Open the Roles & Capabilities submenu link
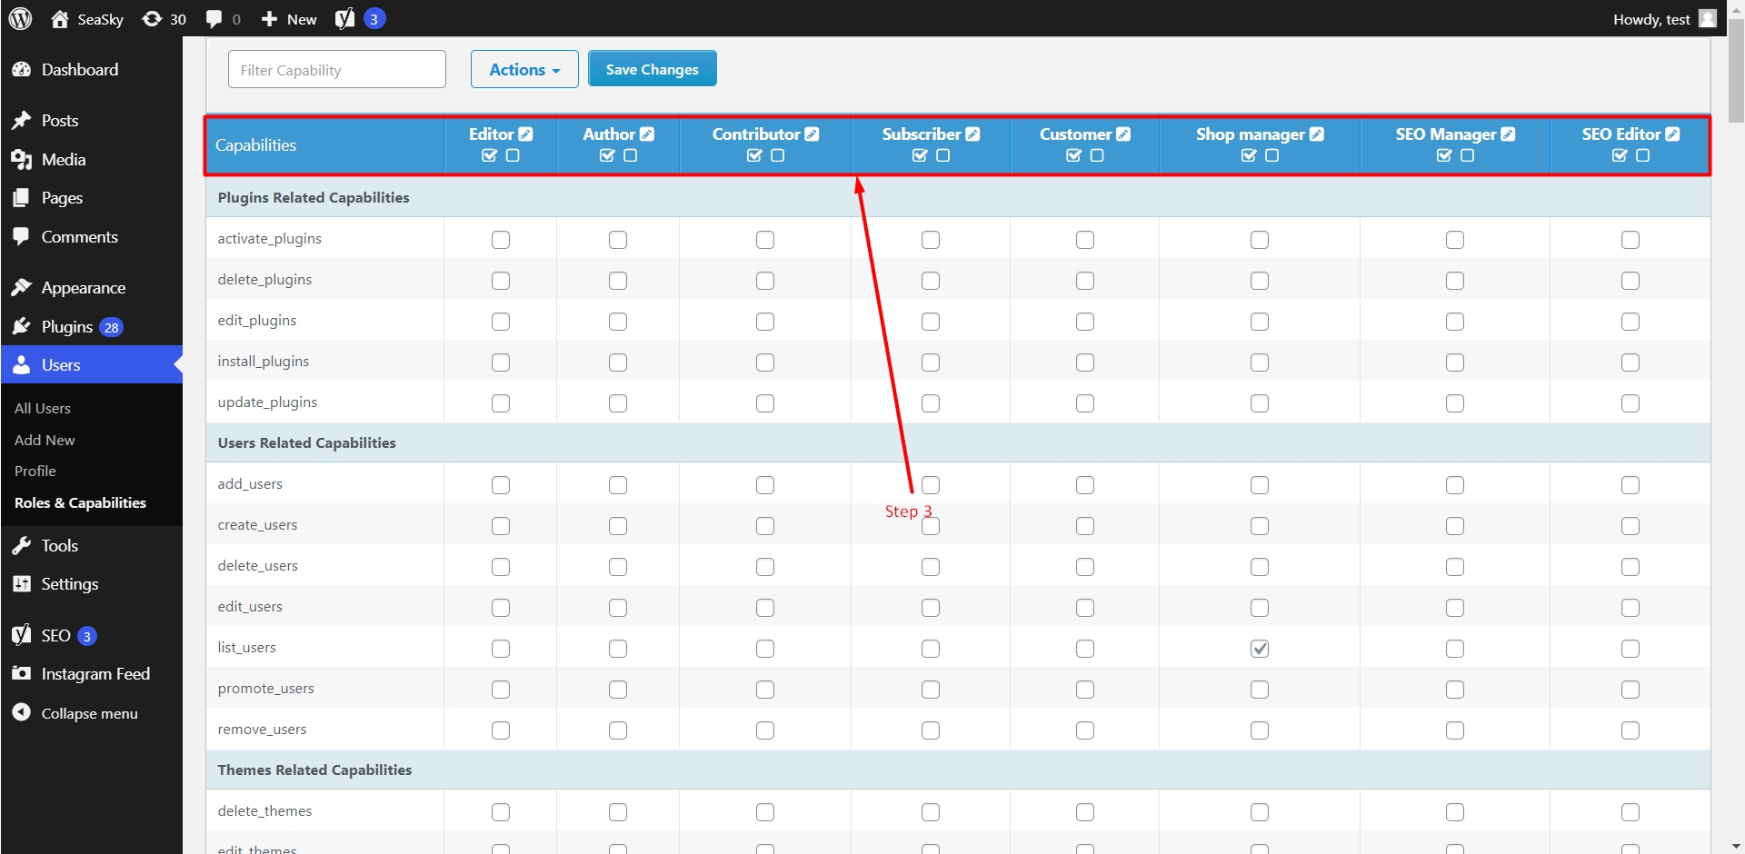Screen dimensions: 1745x854 [x=80, y=502]
